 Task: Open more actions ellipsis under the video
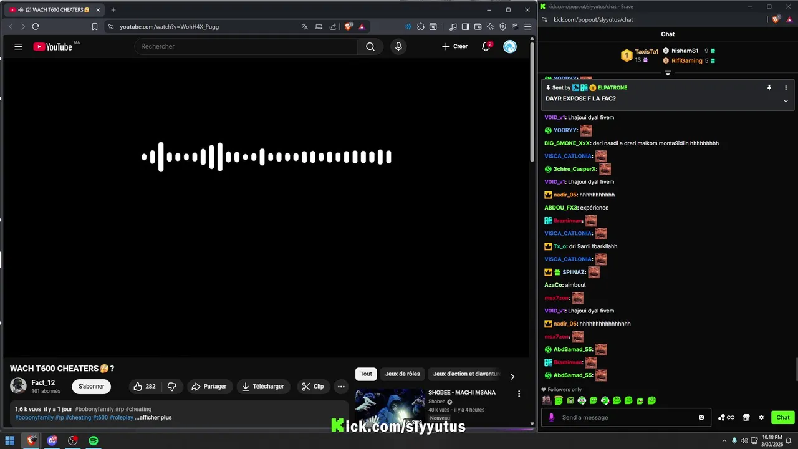point(341,387)
